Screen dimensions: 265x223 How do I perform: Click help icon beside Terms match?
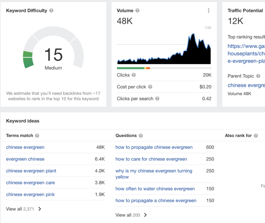pyautogui.click(x=37, y=136)
